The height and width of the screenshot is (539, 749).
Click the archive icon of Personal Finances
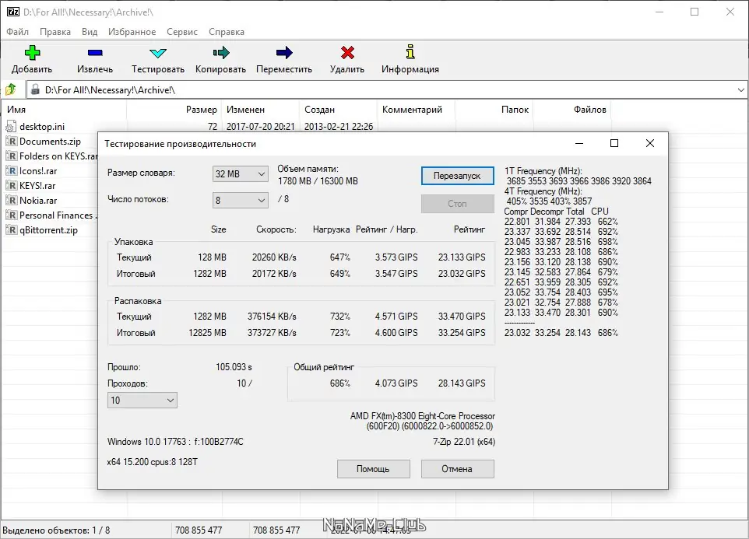tap(11, 215)
